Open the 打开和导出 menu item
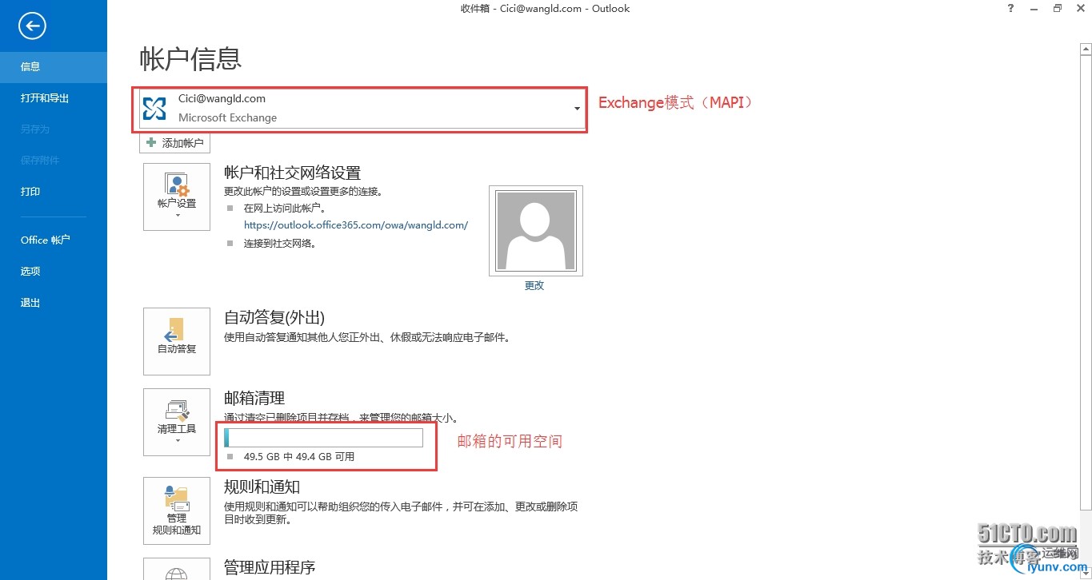 point(54,98)
